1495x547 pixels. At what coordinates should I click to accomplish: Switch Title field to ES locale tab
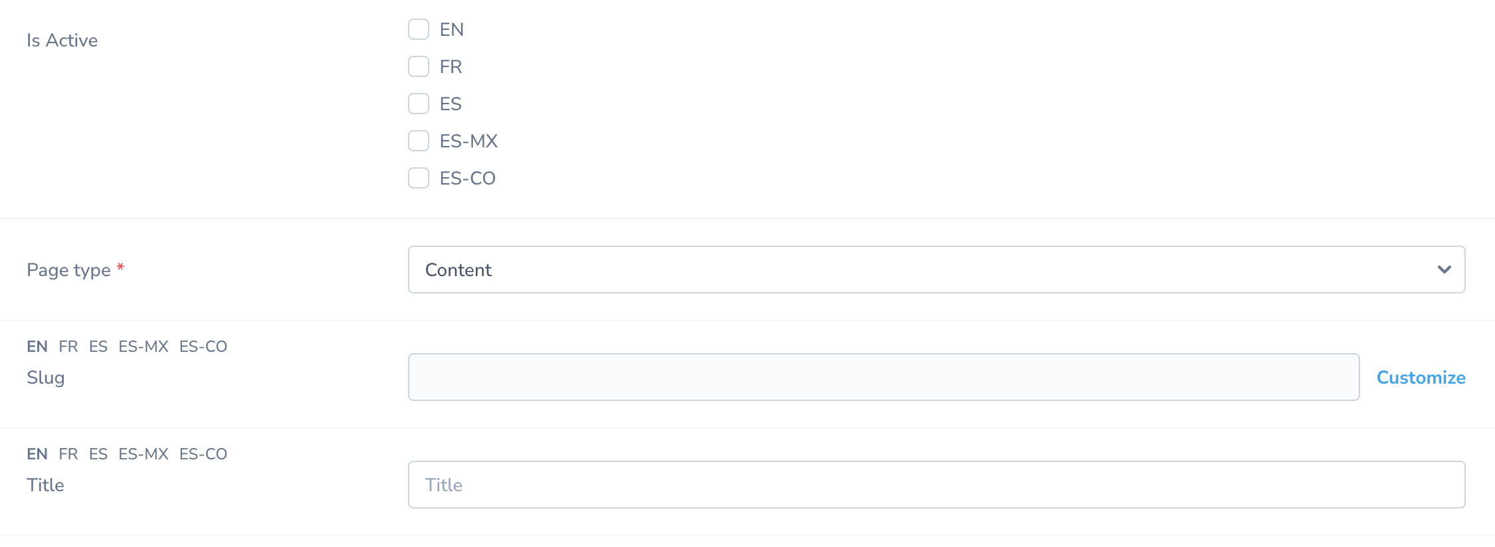tap(98, 454)
